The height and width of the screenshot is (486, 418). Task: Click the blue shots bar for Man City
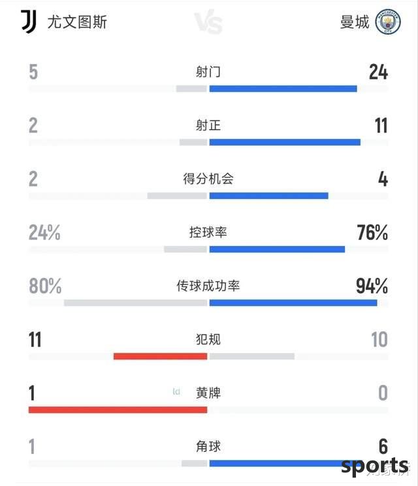pyautogui.click(x=283, y=89)
